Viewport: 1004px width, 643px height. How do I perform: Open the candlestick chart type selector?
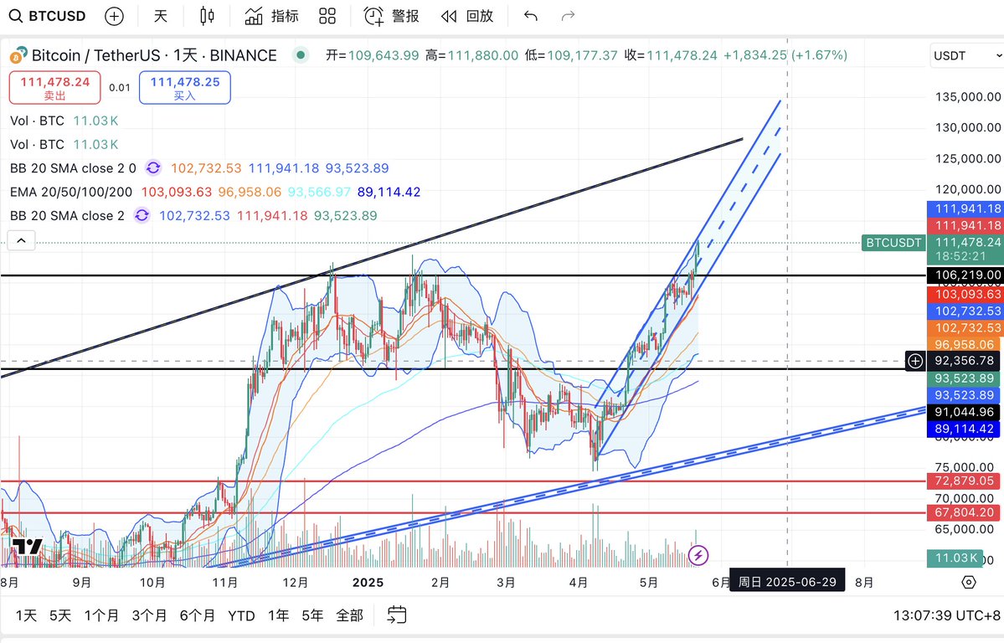pyautogui.click(x=207, y=16)
